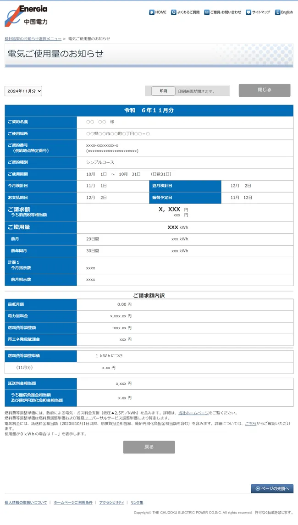Click the アクセシビリティ footer link
The width and height of the screenshot is (298, 525).
coord(111,503)
